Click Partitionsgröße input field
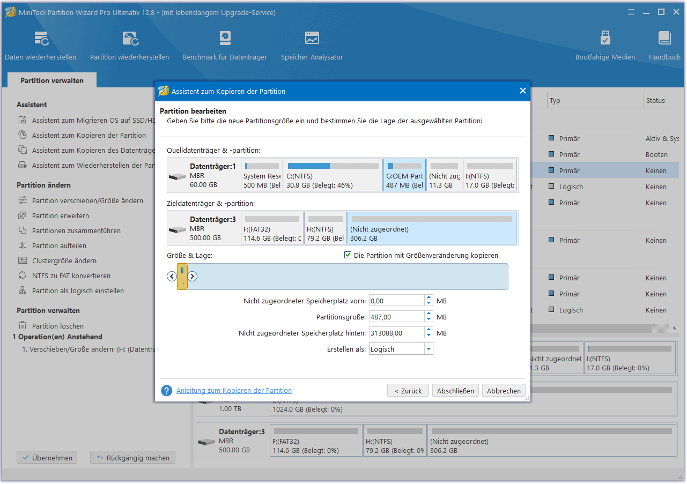Image resolution: width=687 pixels, height=484 pixels. [397, 317]
